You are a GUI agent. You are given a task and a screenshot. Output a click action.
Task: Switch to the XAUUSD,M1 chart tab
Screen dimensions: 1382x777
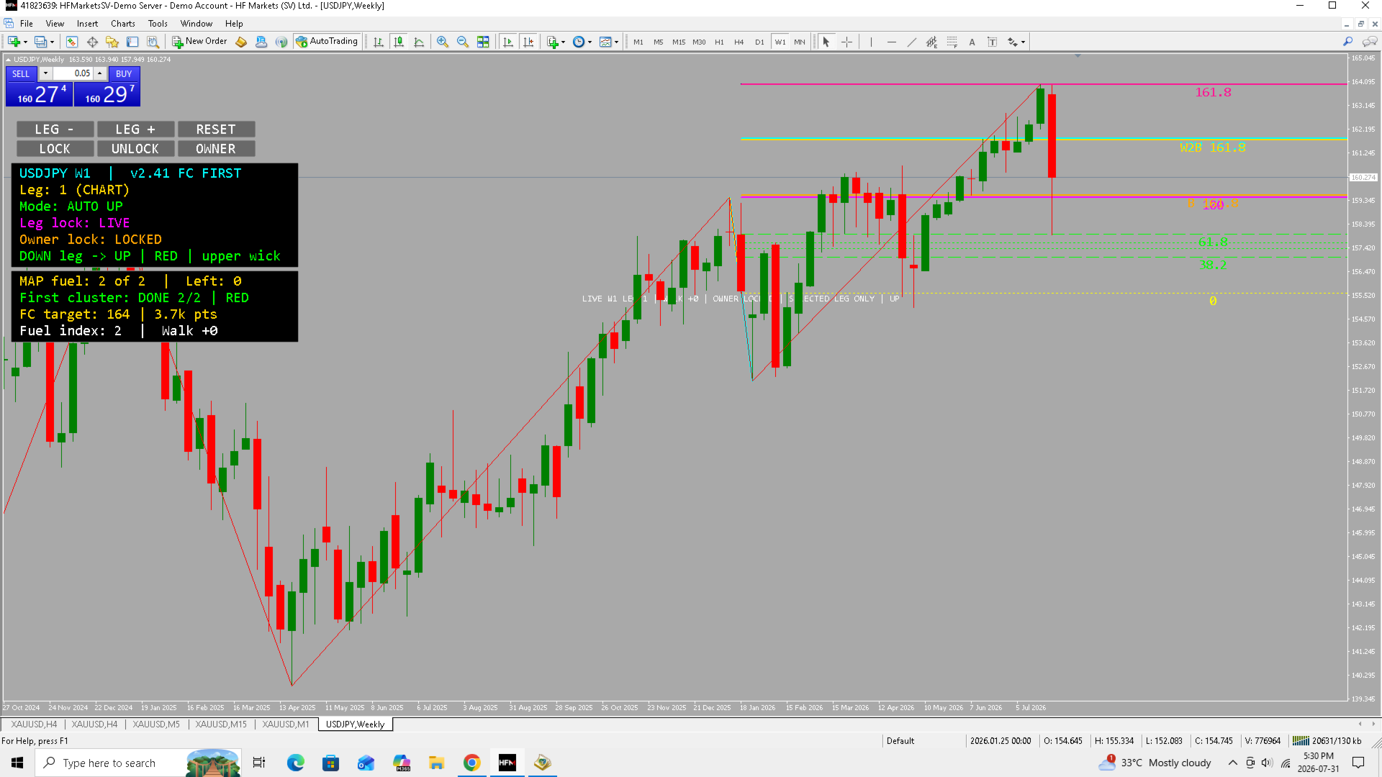[x=286, y=724]
